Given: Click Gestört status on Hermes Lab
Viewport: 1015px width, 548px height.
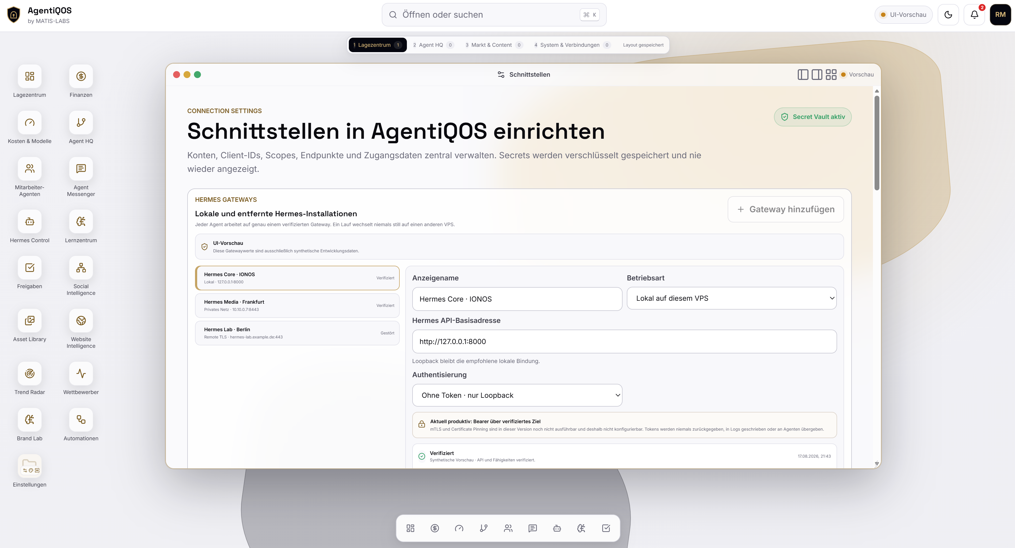Looking at the screenshot, I should (387, 333).
